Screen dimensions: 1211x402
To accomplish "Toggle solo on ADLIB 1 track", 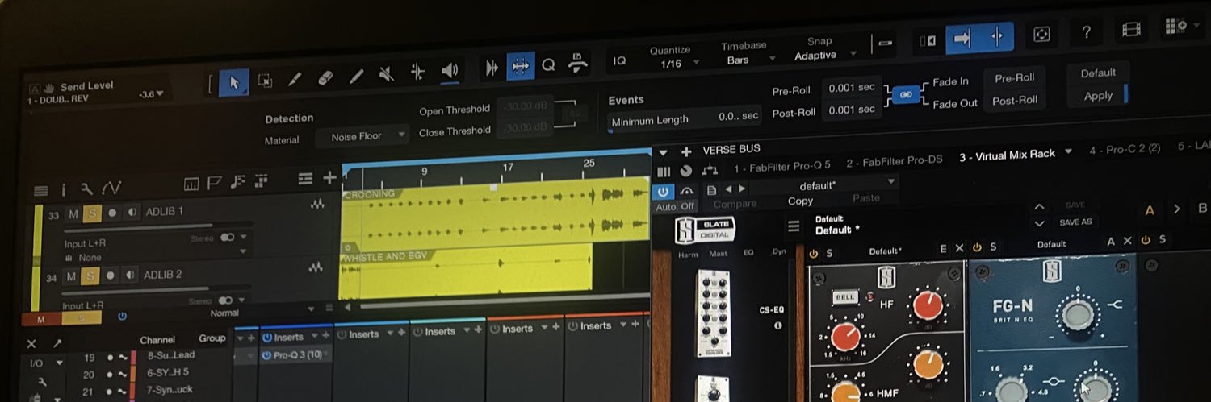I will (x=92, y=213).
